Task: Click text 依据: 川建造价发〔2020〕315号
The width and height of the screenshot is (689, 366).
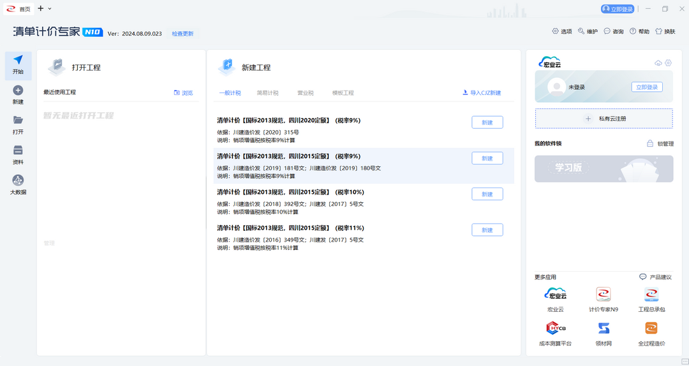Action: tap(258, 132)
